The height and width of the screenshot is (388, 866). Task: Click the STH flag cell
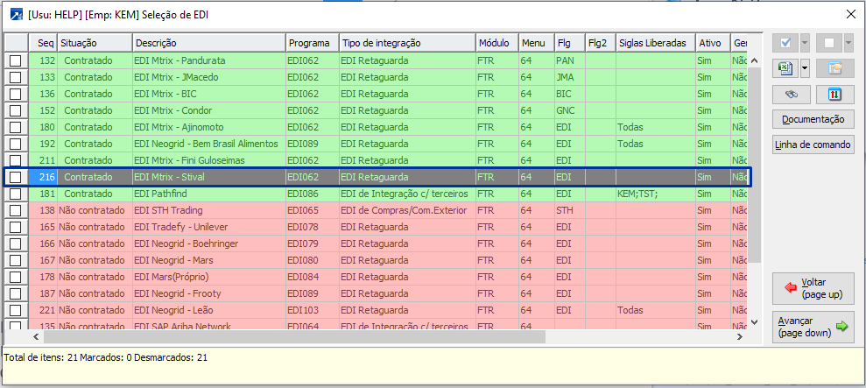point(570,210)
